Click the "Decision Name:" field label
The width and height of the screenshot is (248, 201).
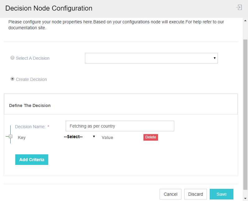[30, 127]
